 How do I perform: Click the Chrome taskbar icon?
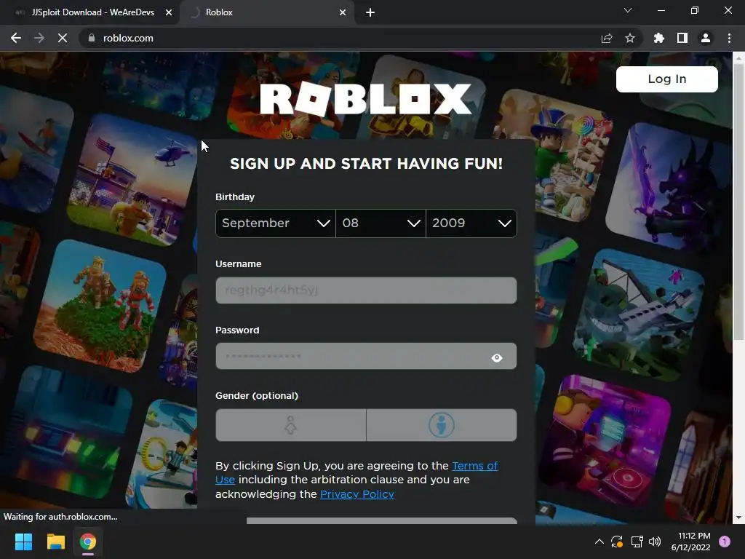click(x=88, y=542)
